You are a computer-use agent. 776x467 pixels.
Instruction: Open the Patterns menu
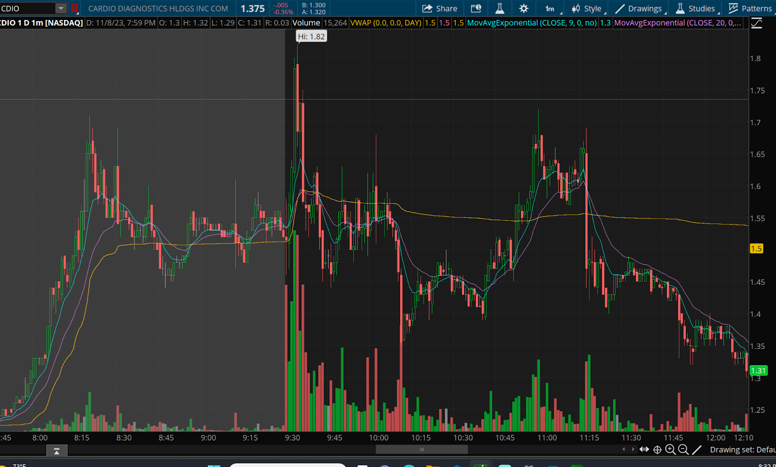click(x=750, y=9)
